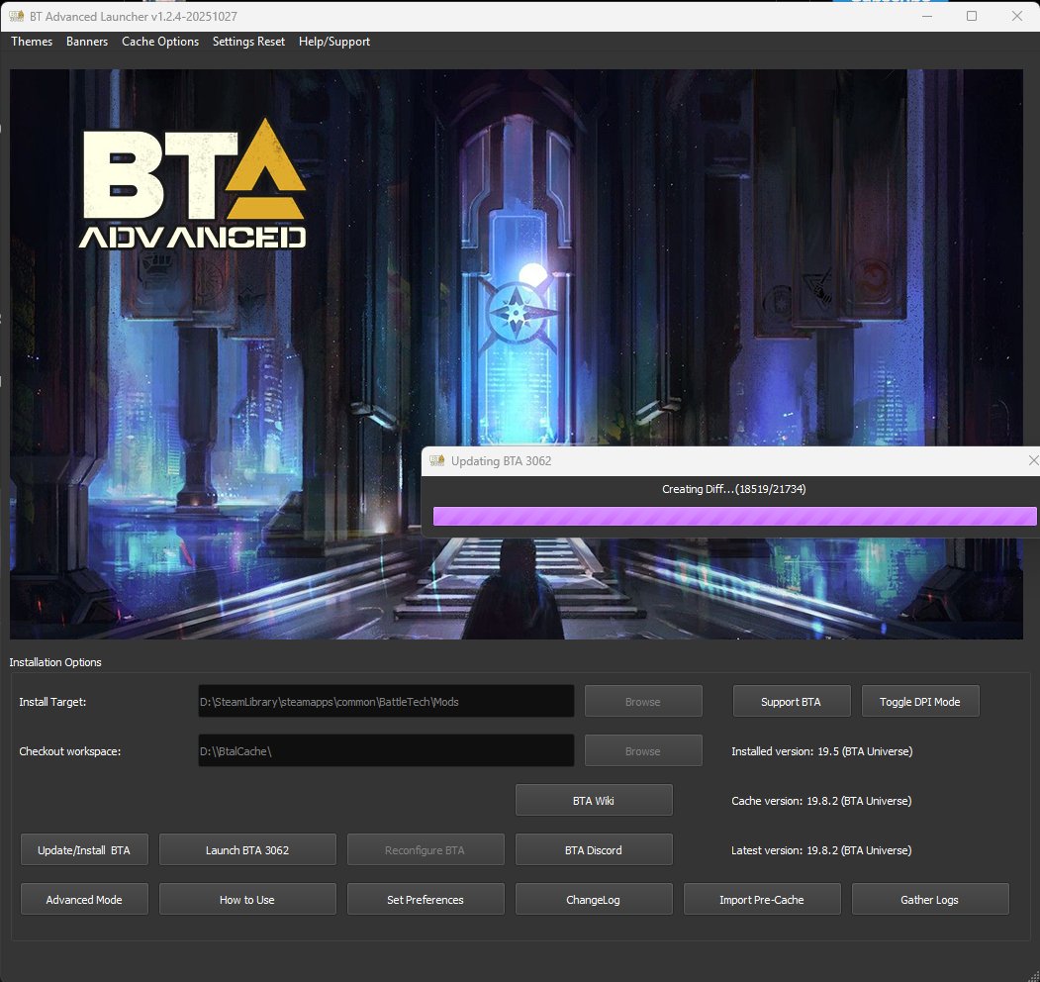Screen dimensions: 1040x982
Task: Click the Support BTA button
Action: point(791,701)
